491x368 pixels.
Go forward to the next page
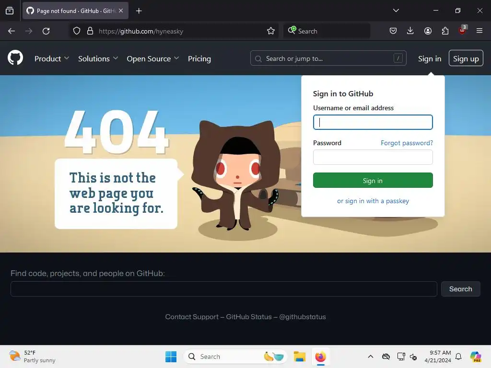29,31
